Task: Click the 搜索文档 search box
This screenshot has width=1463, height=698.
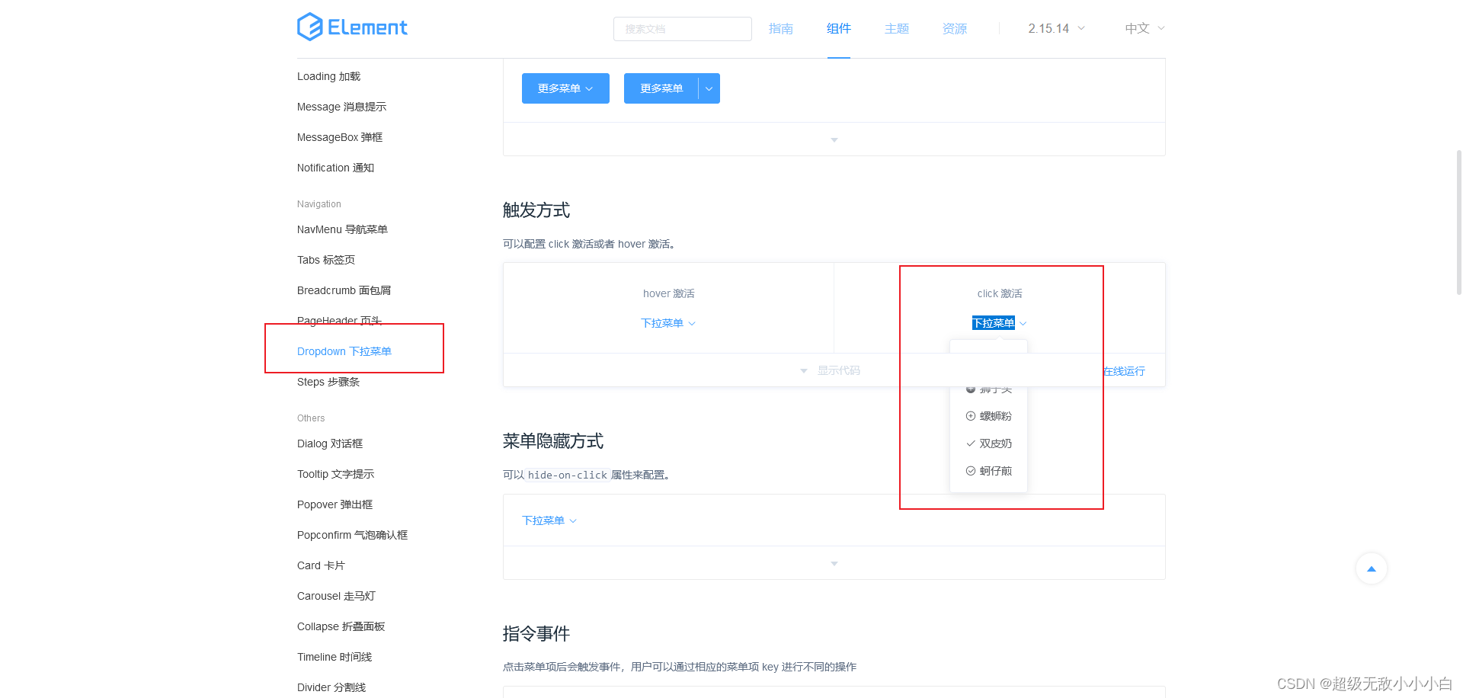Action: coord(682,29)
